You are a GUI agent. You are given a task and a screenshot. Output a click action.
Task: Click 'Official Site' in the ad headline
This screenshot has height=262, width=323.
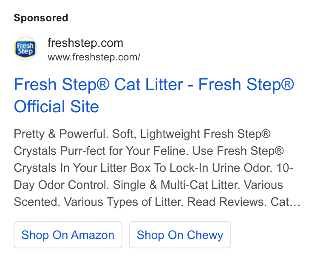[57, 107]
